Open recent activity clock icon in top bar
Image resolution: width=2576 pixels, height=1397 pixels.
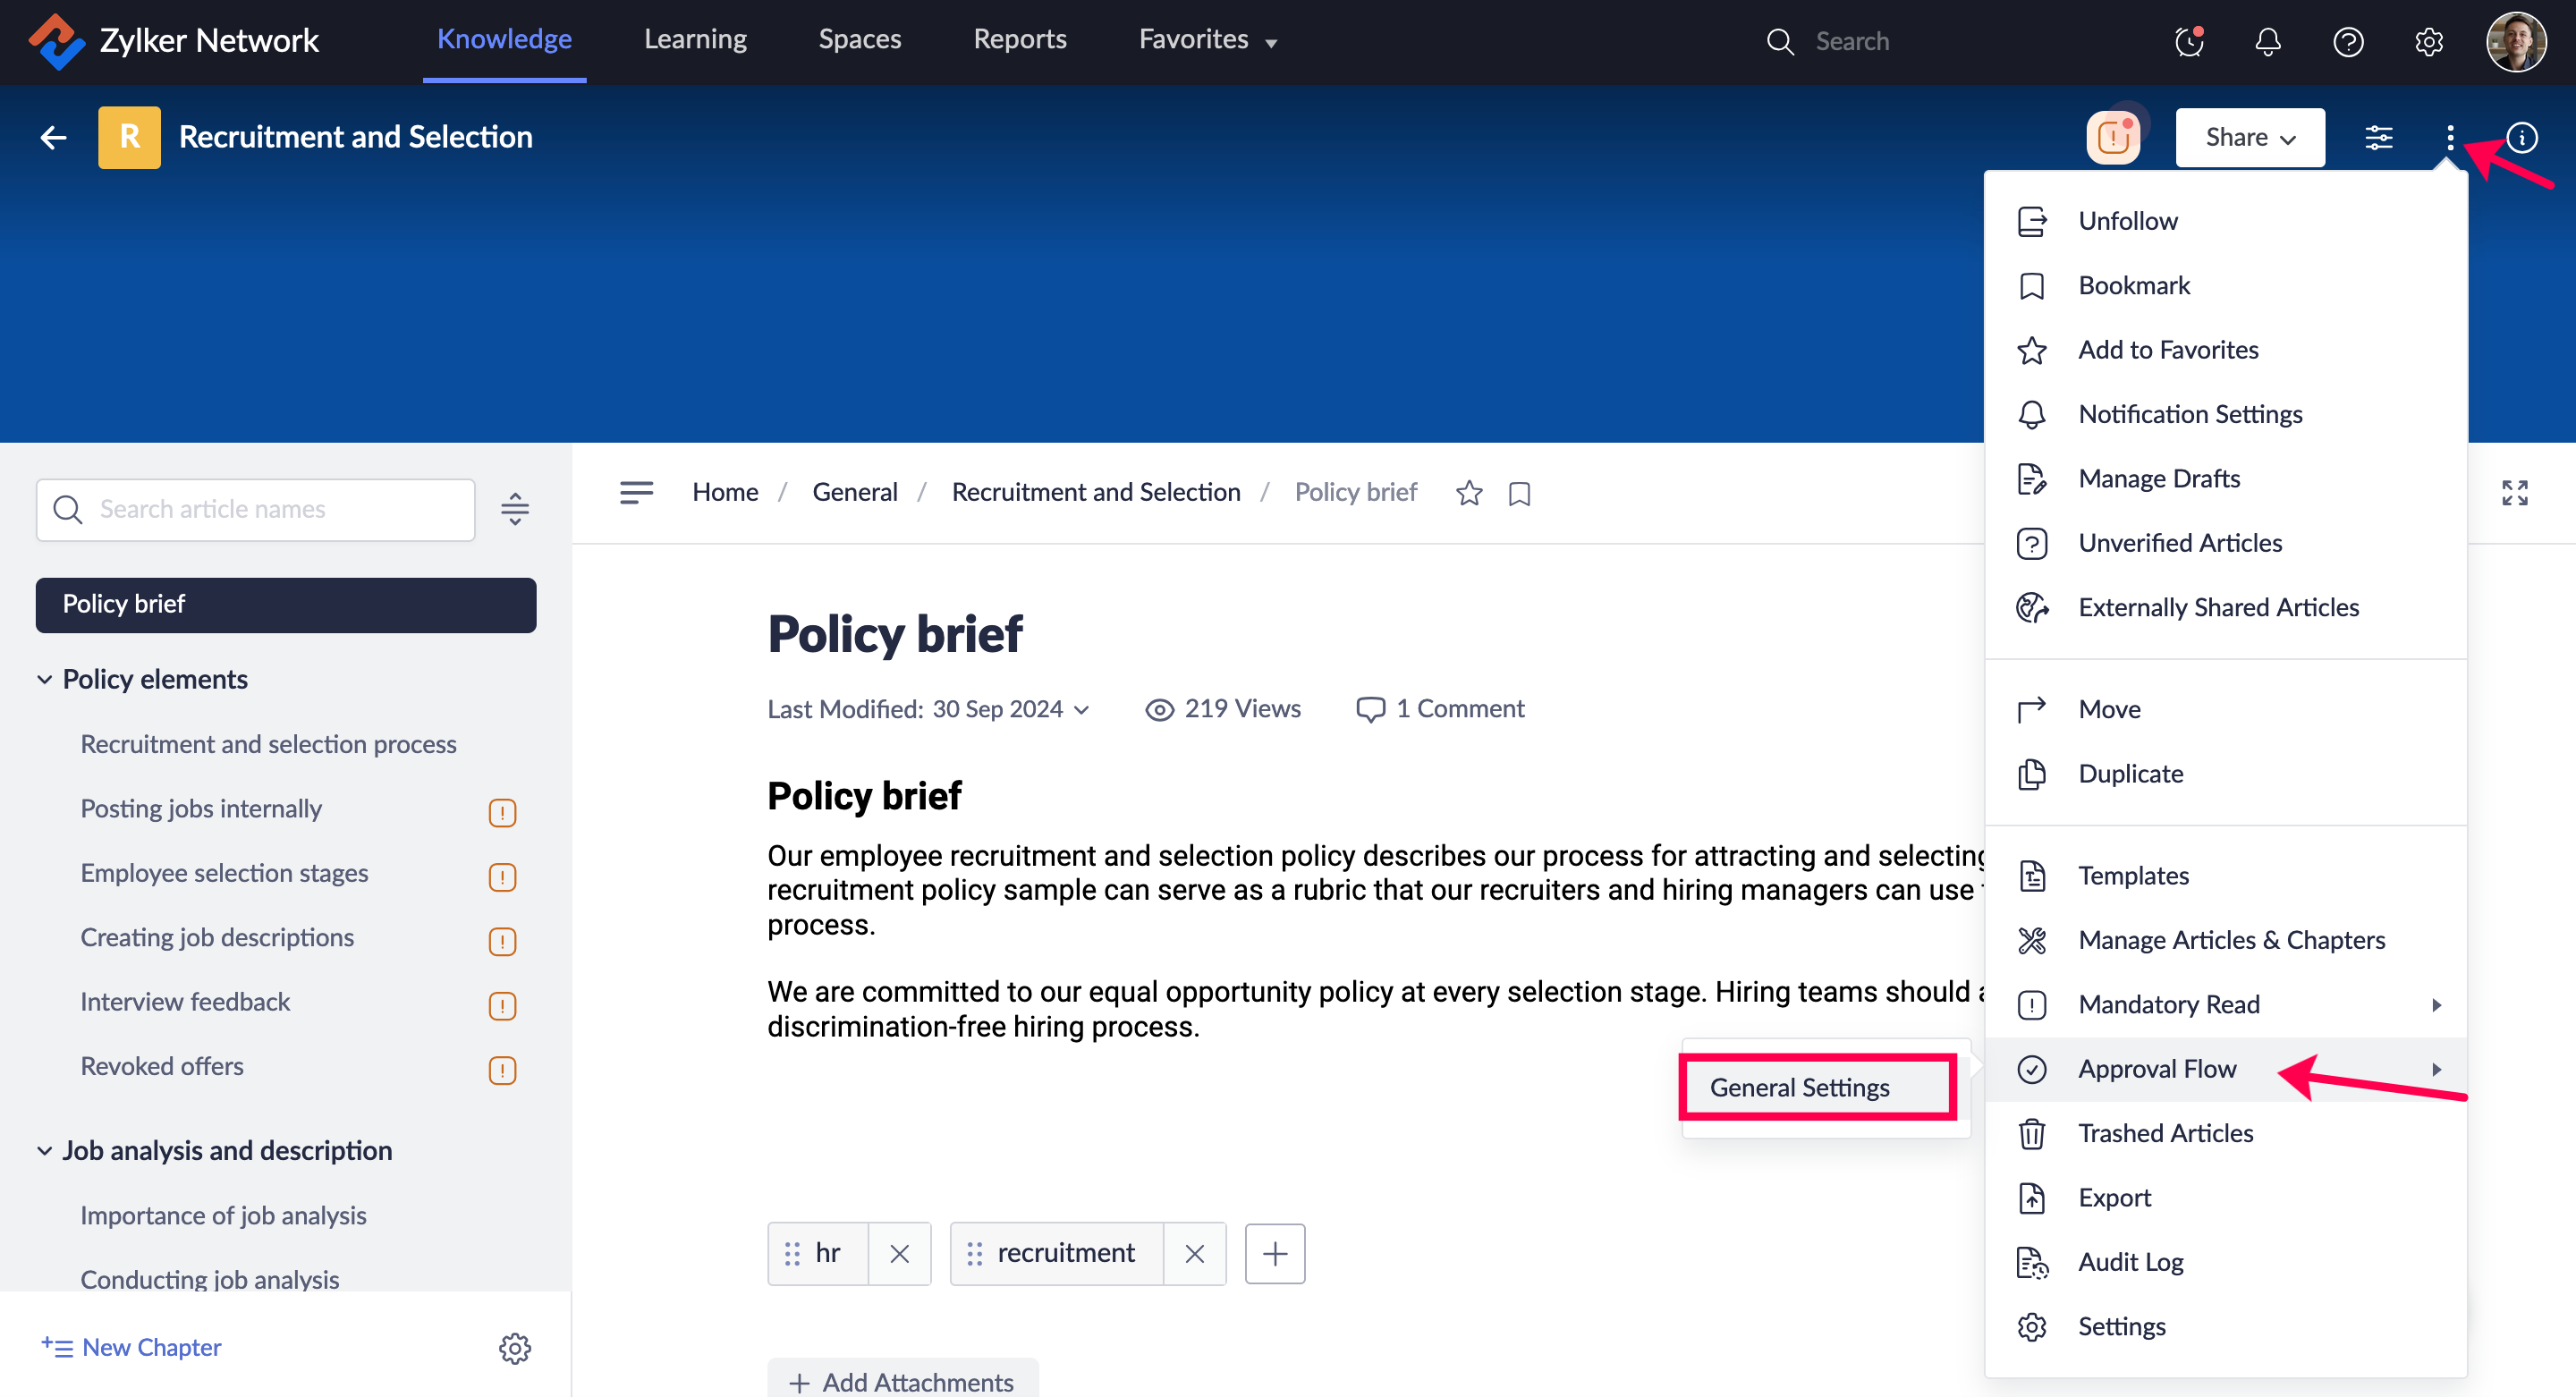tap(2188, 41)
